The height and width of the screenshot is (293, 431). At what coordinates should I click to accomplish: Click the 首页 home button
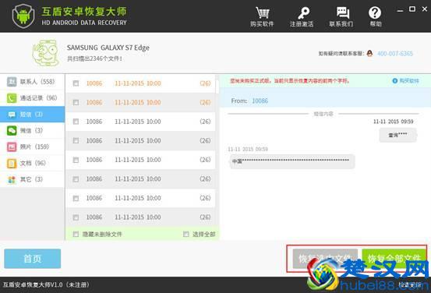pyautogui.click(x=33, y=259)
